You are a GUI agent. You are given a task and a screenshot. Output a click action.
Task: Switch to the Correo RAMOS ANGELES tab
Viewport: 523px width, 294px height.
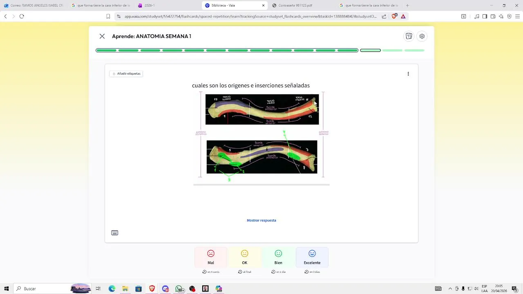coord(34,5)
